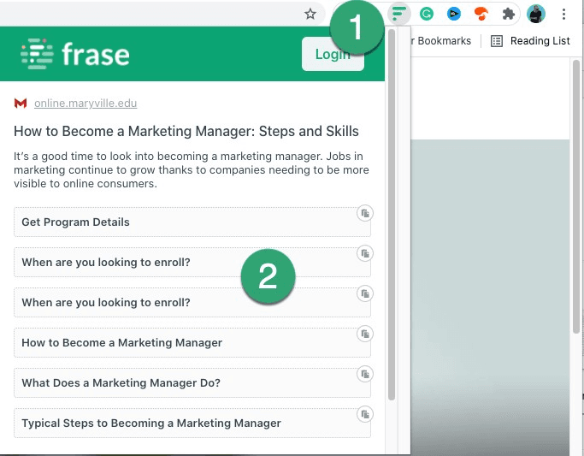This screenshot has width=584, height=456.
Task: Select What Does a Marketing Manager Do? row
Action: click(x=192, y=383)
